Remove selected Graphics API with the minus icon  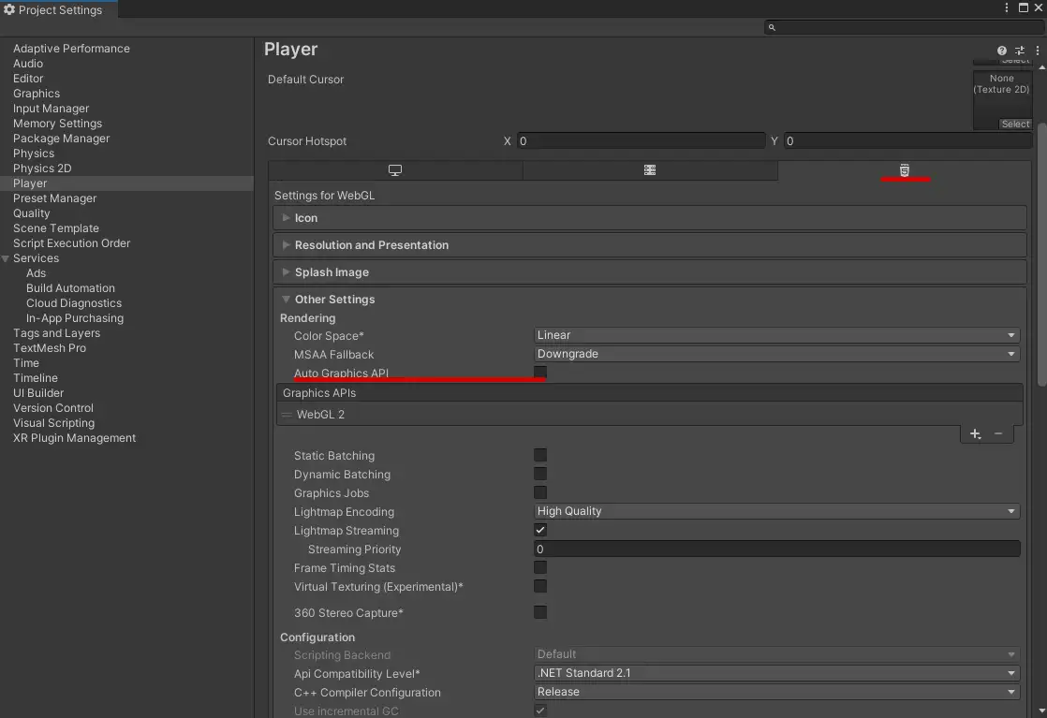[x=998, y=433]
